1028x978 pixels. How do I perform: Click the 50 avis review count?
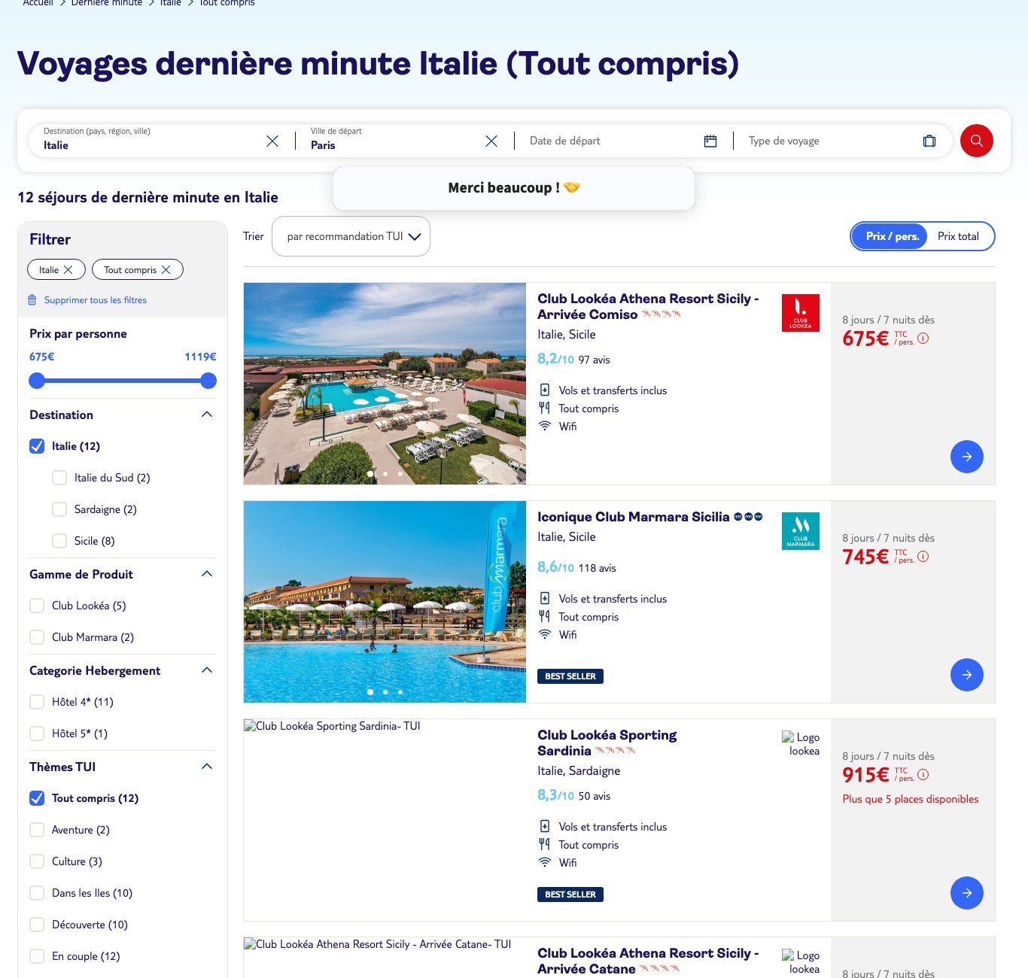595,796
